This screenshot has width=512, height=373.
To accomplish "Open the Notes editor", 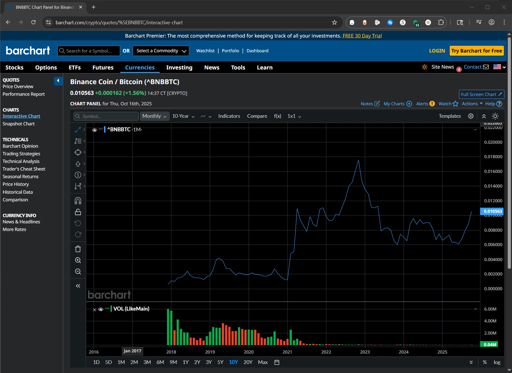I will pyautogui.click(x=370, y=104).
